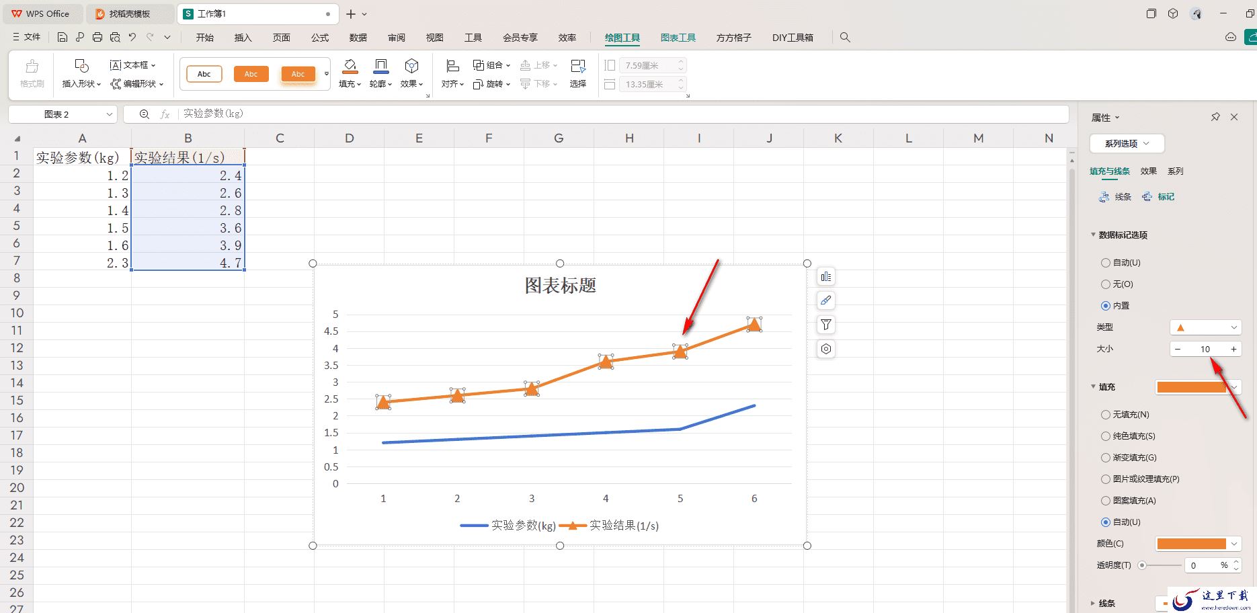Click chart filter funnel button
1257x613 pixels.
point(826,325)
